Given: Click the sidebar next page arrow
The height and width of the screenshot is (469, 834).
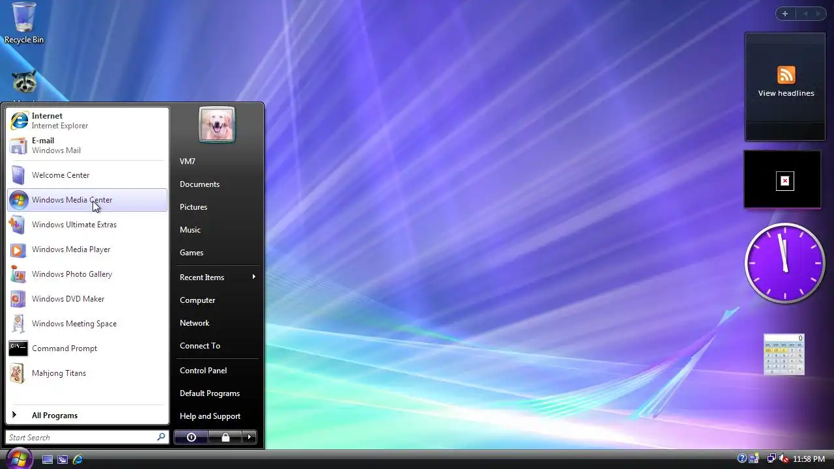Looking at the screenshot, I should (x=818, y=14).
